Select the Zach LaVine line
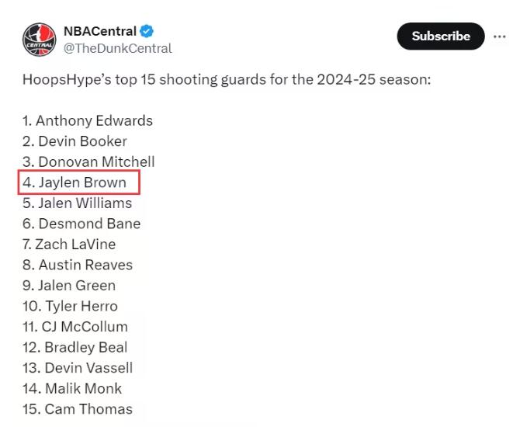Screen dimensions: 513x427 tap(69, 245)
